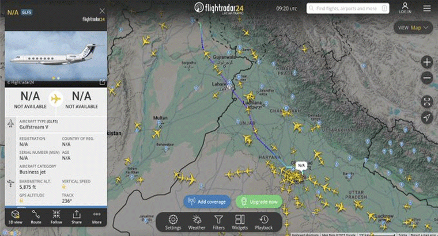Open the Weather layer options
The height and width of the screenshot is (236, 438).
[x=197, y=222]
